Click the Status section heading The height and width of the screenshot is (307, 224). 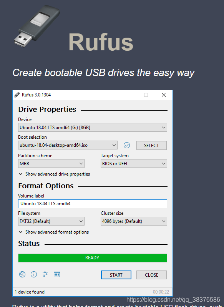click(x=29, y=243)
